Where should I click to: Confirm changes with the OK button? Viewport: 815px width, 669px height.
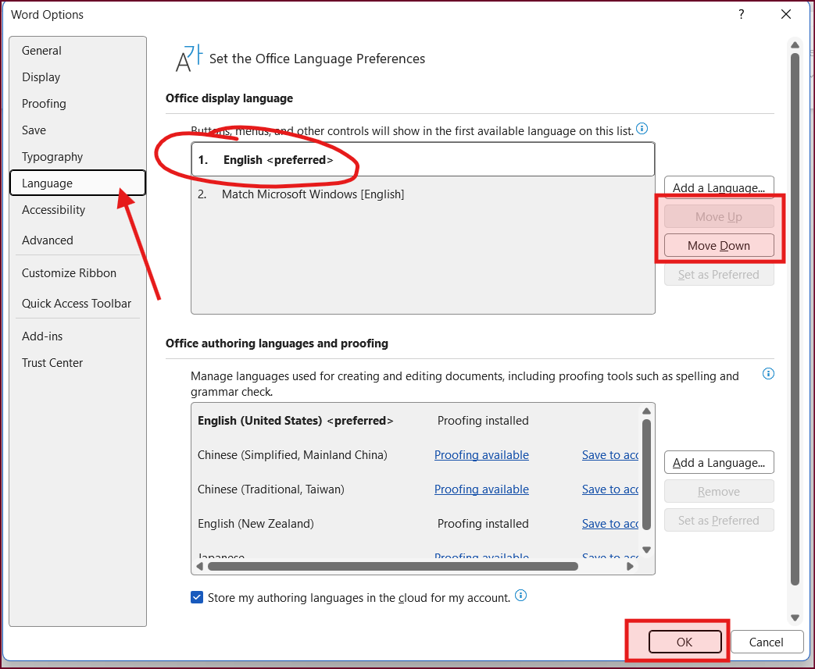click(685, 642)
